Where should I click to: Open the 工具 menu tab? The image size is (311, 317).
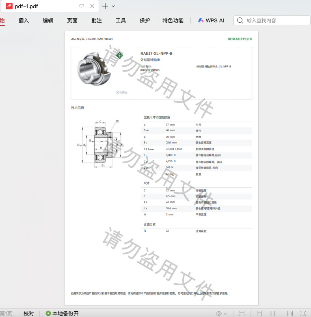pos(121,20)
